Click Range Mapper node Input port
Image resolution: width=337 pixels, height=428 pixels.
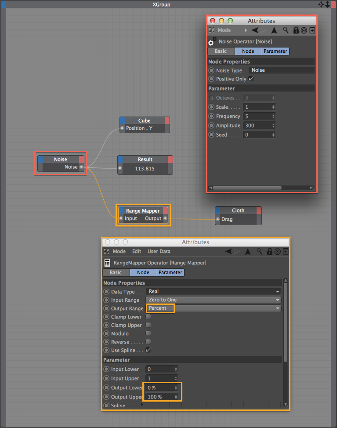(121, 218)
